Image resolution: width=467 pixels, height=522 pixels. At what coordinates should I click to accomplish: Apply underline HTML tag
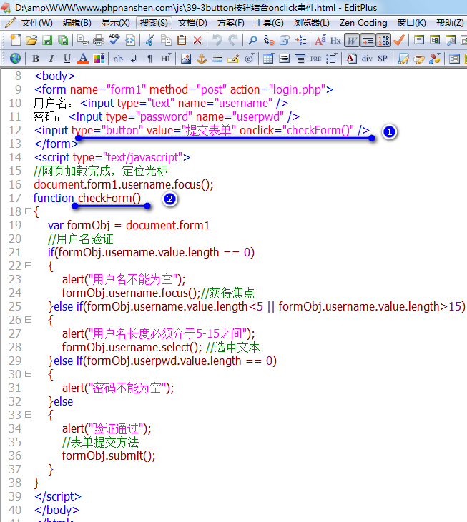pyautogui.click(x=67, y=59)
